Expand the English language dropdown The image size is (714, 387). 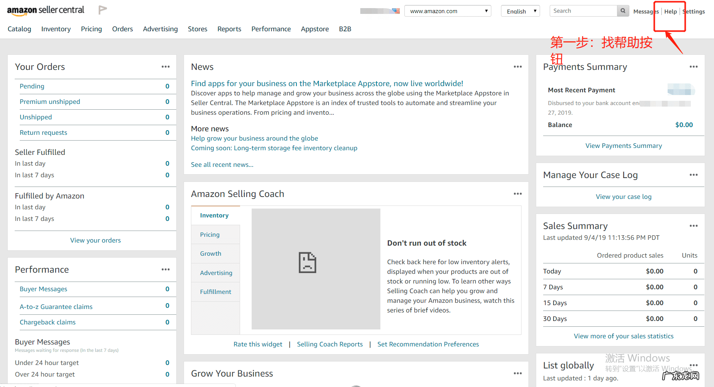point(520,11)
